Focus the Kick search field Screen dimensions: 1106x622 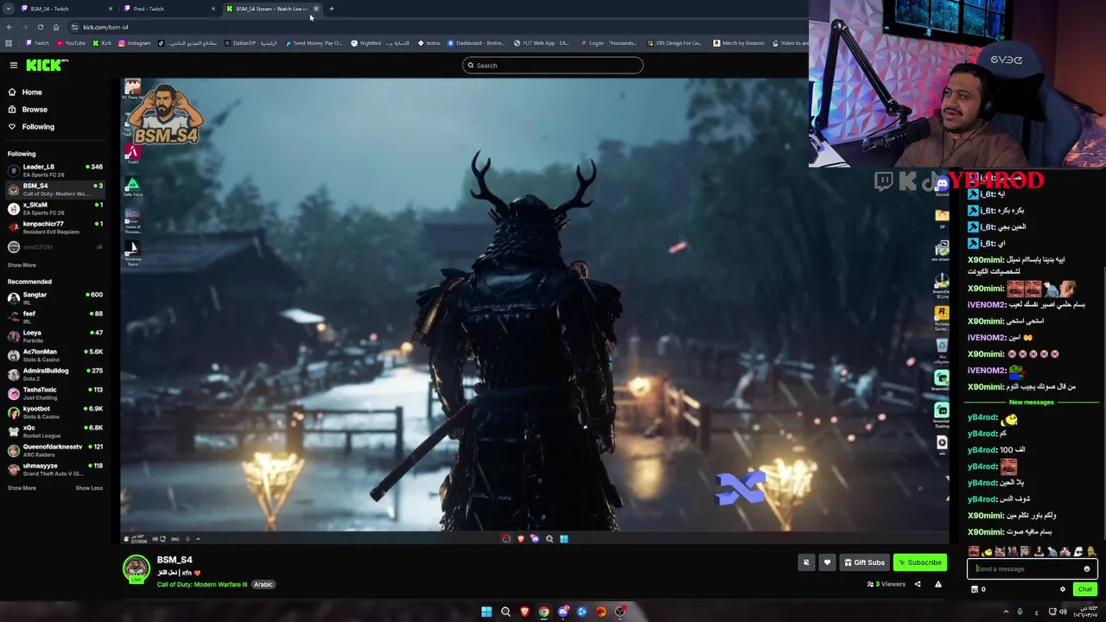click(553, 66)
